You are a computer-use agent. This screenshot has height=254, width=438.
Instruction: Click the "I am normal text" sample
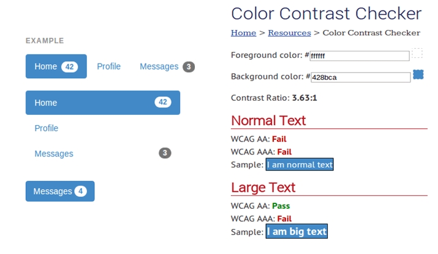click(300, 165)
